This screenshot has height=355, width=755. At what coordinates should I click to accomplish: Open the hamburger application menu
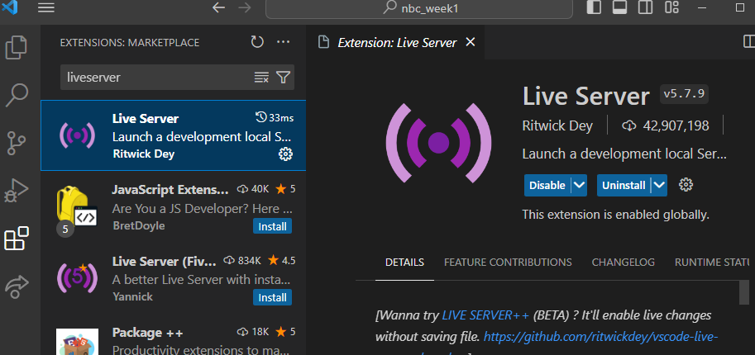[x=46, y=7]
